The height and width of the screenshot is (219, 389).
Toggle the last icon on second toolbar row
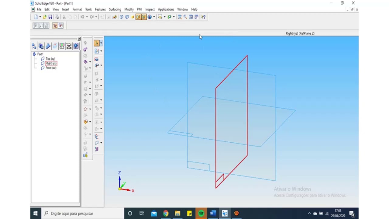point(61,26)
